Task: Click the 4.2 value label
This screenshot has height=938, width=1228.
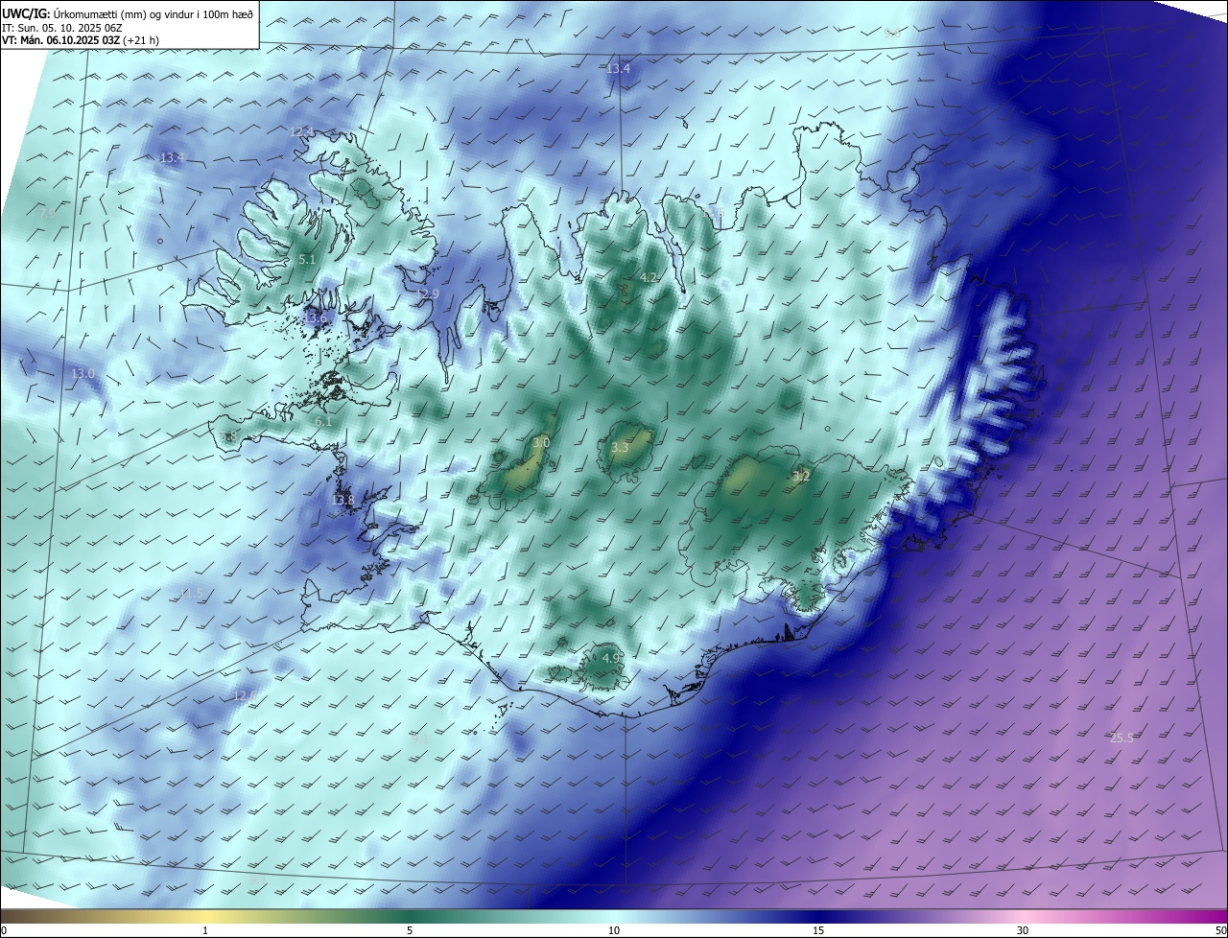Action: 649,278
